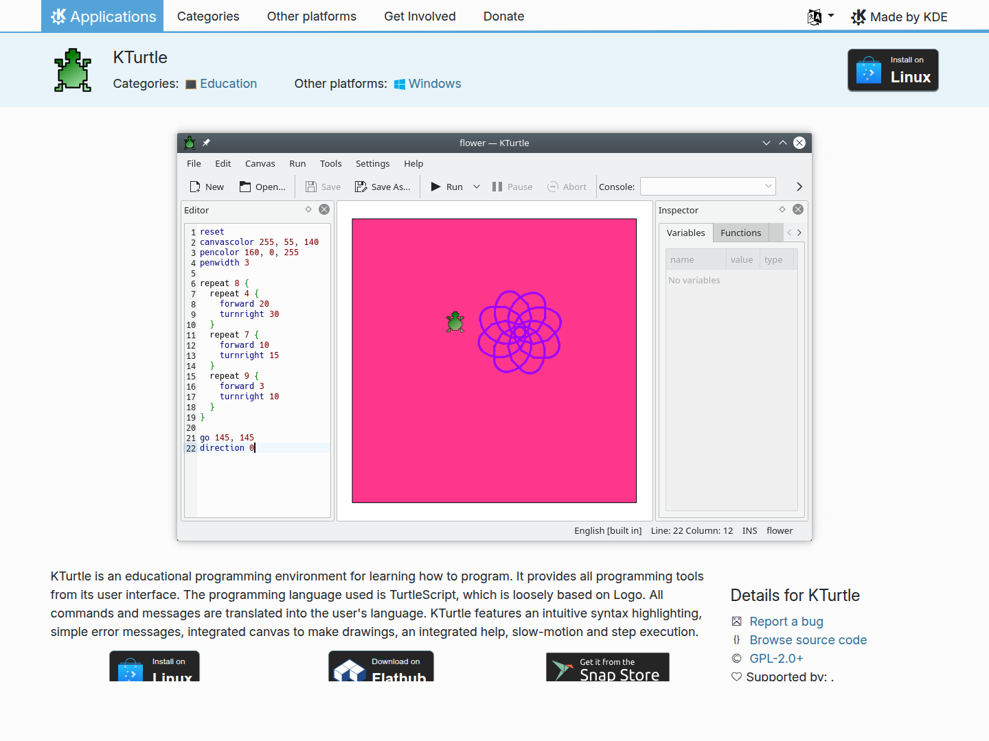Maximize the KTurtle window with the up chevron

pos(783,143)
